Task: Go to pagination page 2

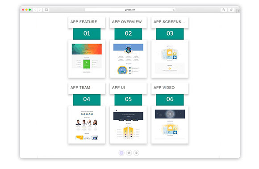Action: (129, 153)
